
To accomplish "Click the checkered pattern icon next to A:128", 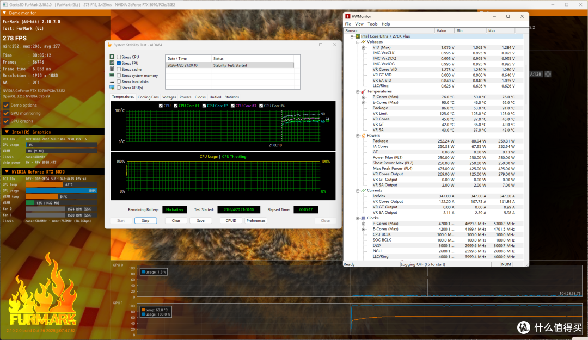I will 548,74.
